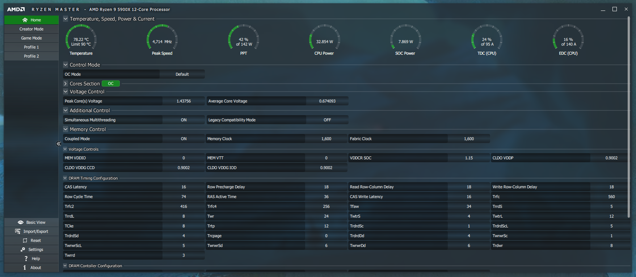Click the Home house icon
Screen dimensions: 636x277
(25, 20)
